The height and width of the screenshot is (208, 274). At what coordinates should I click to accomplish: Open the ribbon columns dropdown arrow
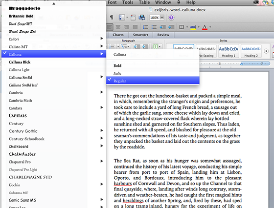tap(160, 46)
